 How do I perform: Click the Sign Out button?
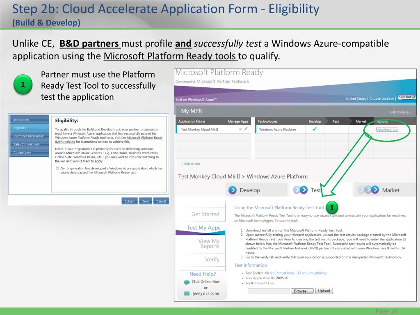tap(406, 97)
